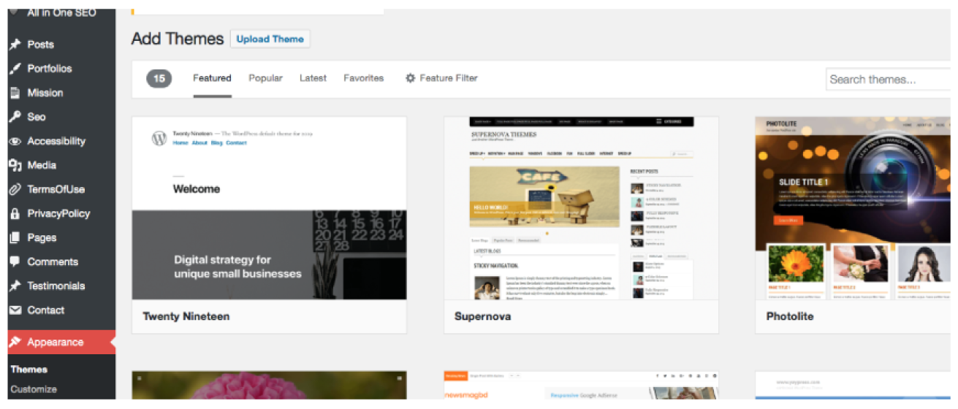Open the Accessibility menu item
958x409 pixels.
click(58, 141)
